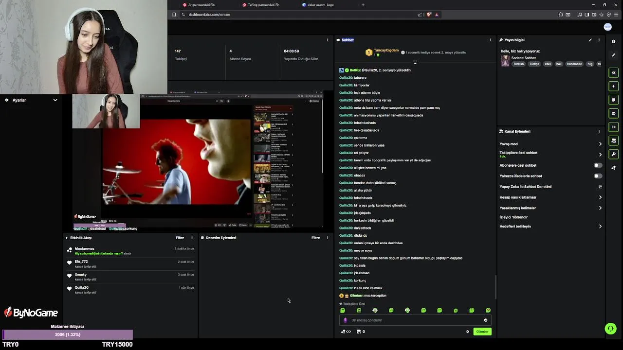Click the three-dots bubbles sidebar icon
The image size is (623, 350).
614,168
